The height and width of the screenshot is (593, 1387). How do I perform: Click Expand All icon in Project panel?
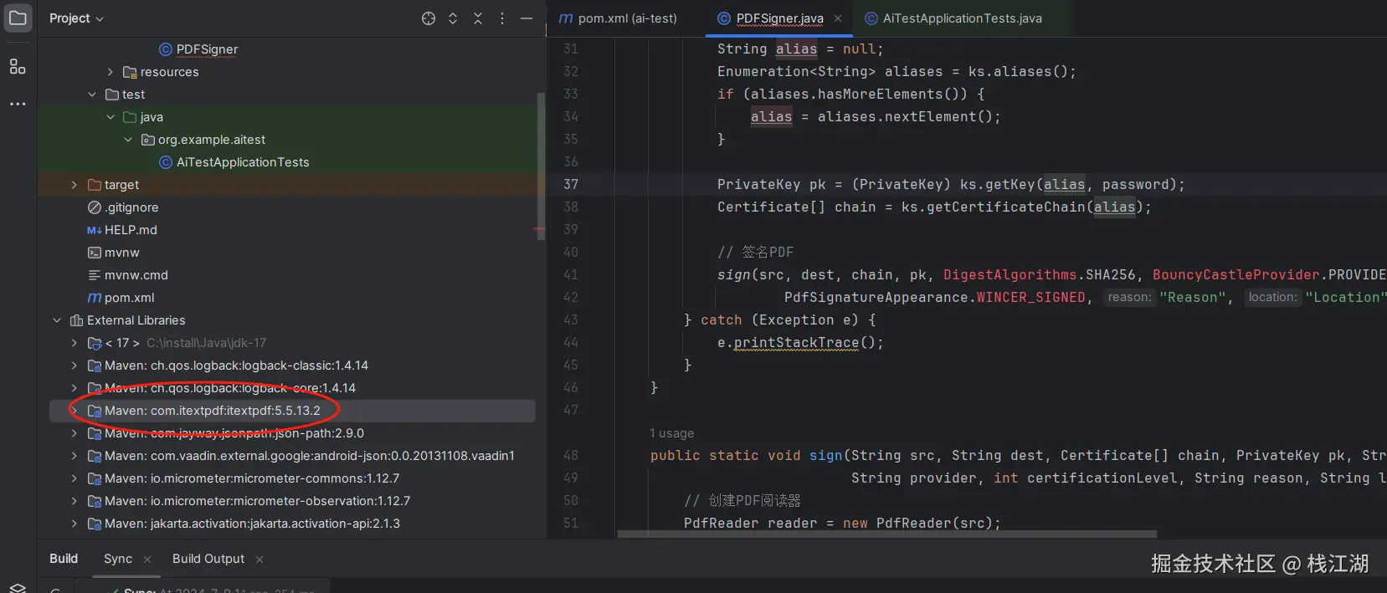click(453, 18)
